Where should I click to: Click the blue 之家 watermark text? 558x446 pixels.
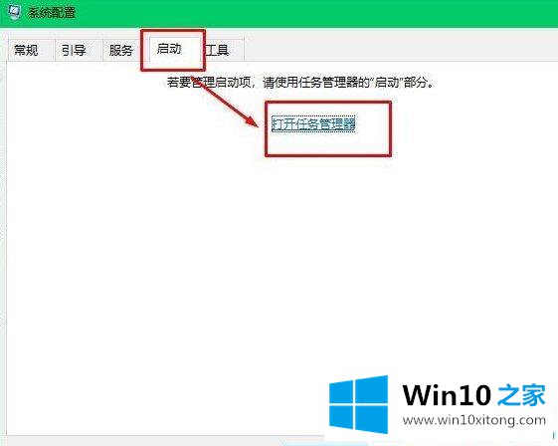pyautogui.click(x=522, y=395)
